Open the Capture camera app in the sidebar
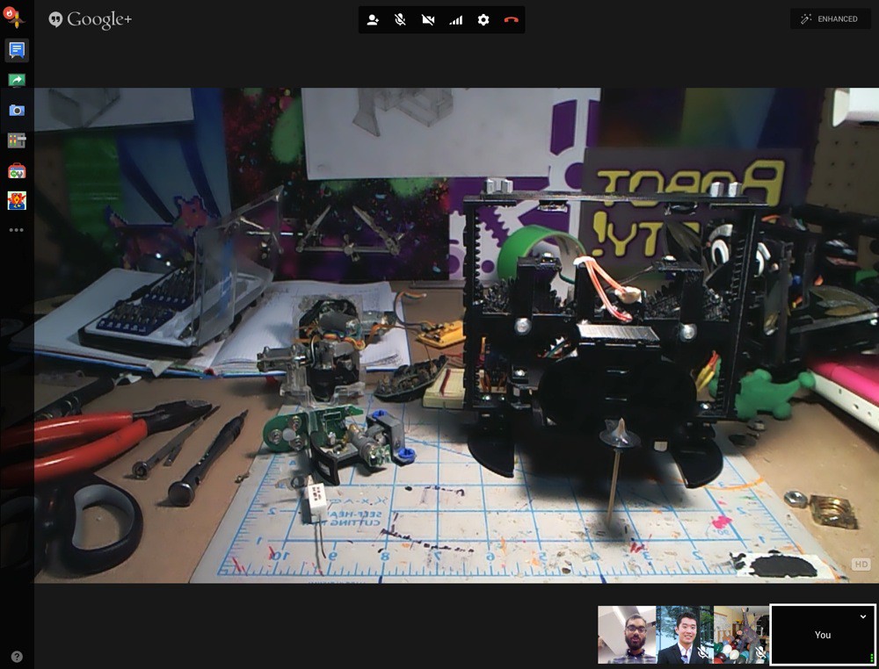Image resolution: width=879 pixels, height=669 pixels. (17, 111)
